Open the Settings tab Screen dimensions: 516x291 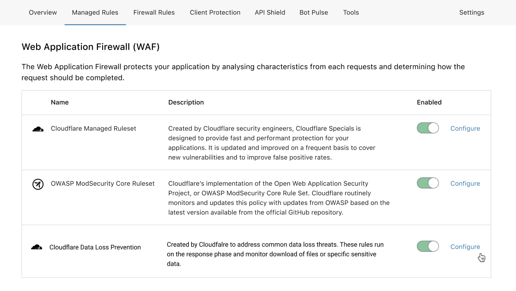(472, 13)
